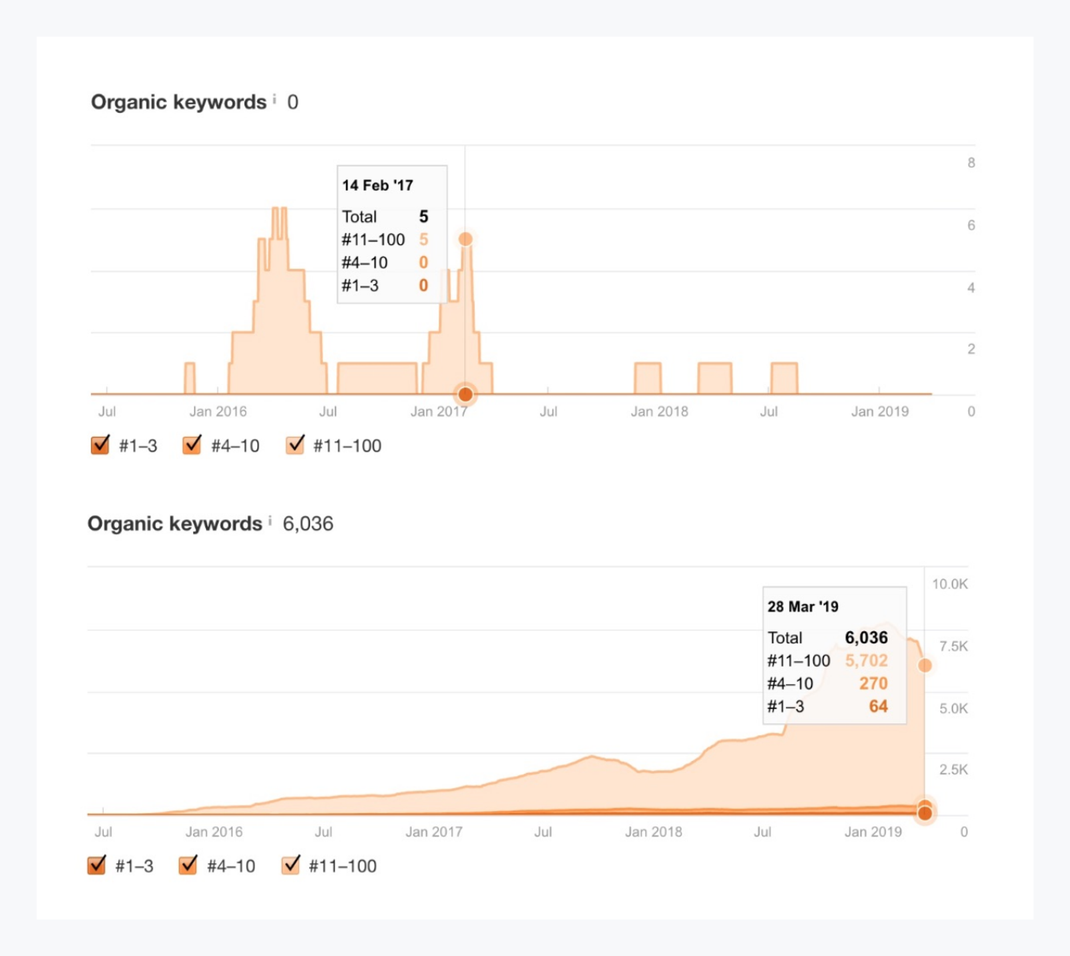
Task: Click the orange marker near 28 Mar 2019
Action: pyautogui.click(x=926, y=813)
